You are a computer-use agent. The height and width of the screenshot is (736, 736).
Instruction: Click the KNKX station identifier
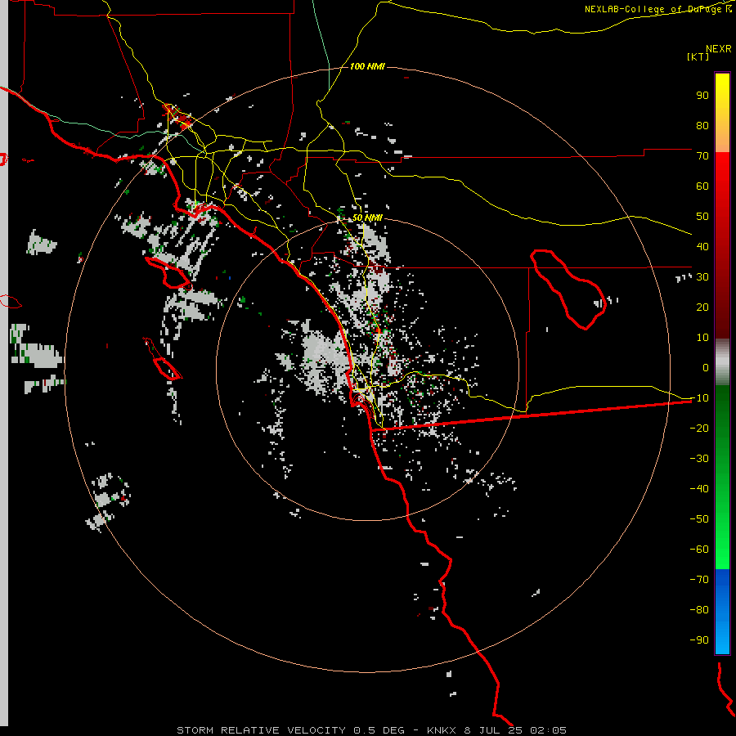tap(442, 730)
